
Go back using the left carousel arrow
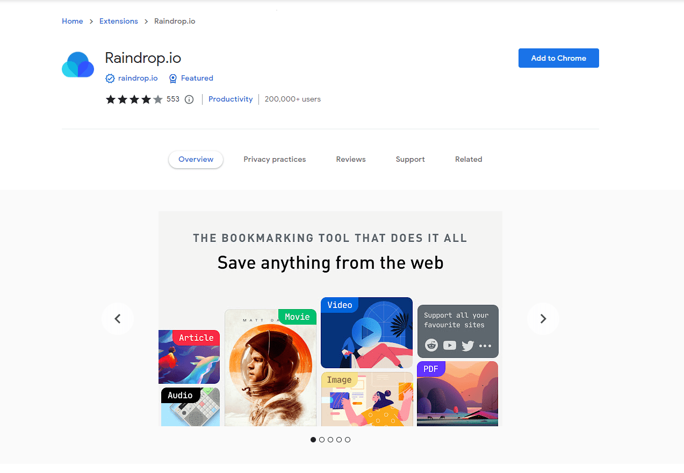[118, 318]
